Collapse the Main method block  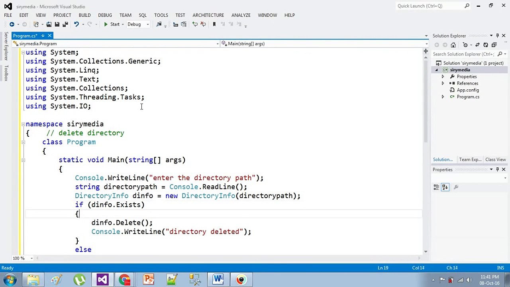click(23, 160)
